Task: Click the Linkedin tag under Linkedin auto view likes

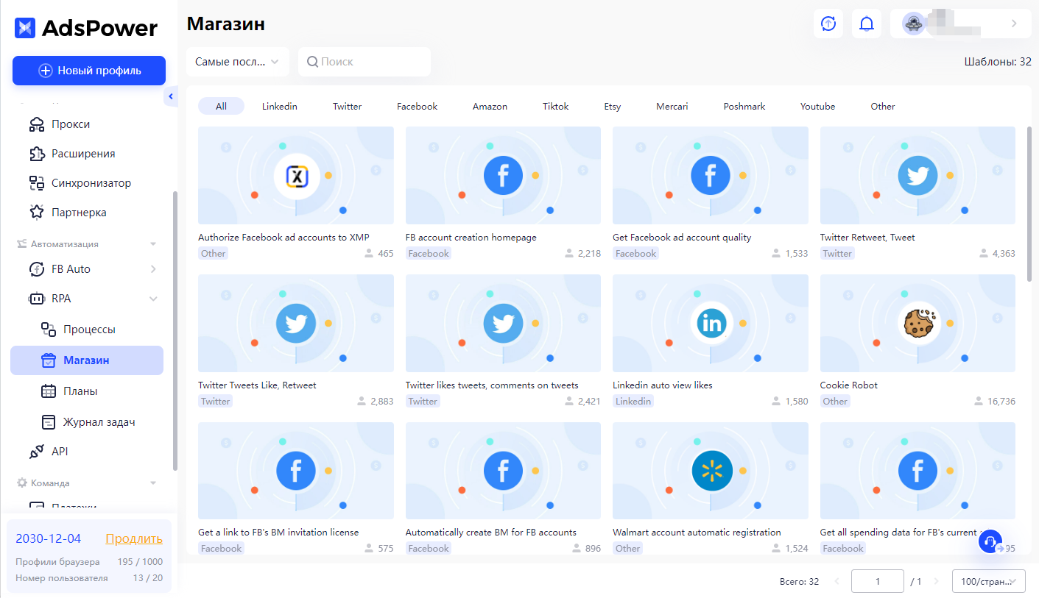Action: [633, 401]
